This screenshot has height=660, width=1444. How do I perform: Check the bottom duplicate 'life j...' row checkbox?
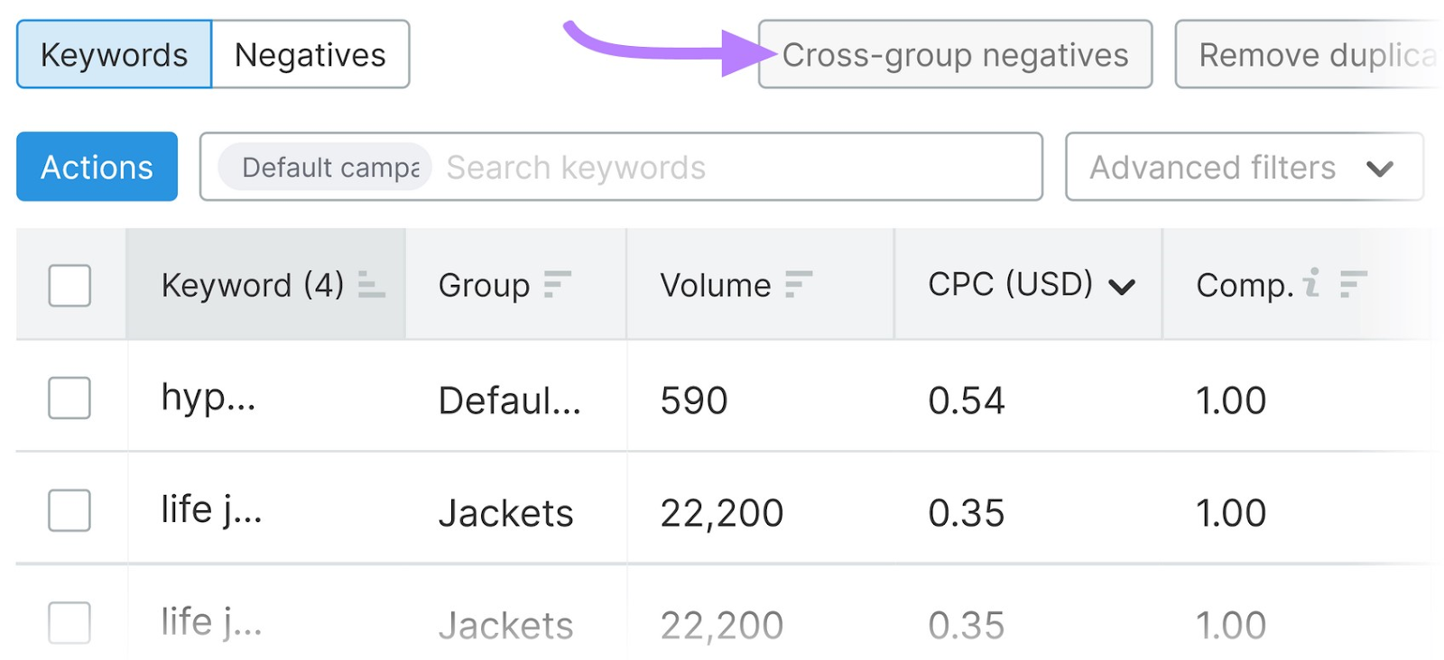69,622
